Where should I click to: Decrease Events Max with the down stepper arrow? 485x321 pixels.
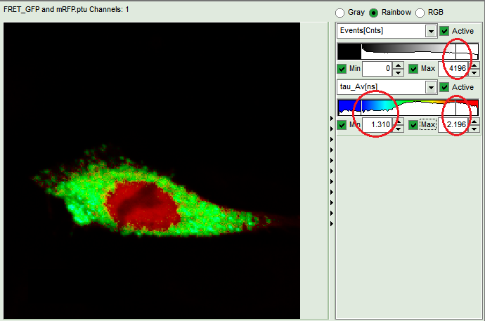(474, 72)
